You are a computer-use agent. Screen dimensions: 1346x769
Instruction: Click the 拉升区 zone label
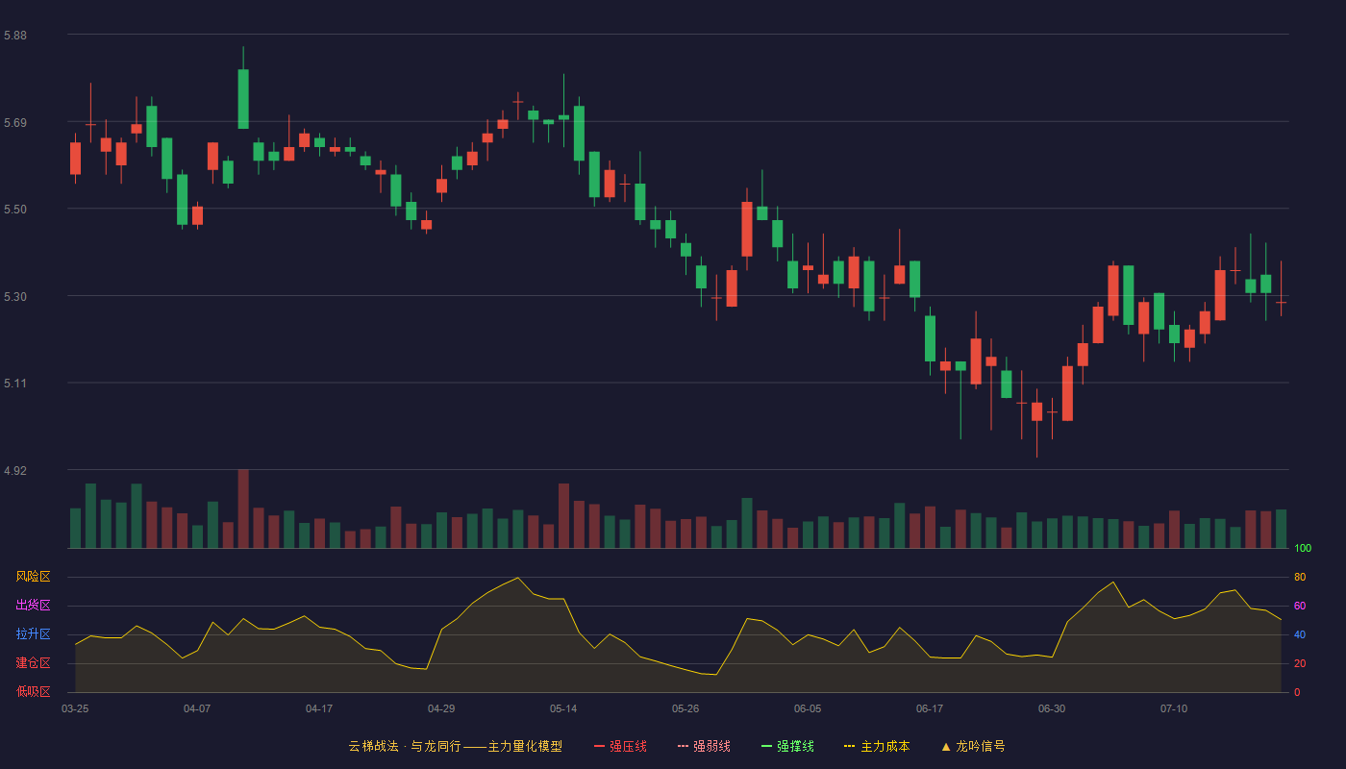(x=33, y=634)
